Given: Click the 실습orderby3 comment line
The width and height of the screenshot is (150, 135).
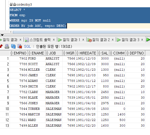Looking at the screenshot, I should (x=21, y=4).
